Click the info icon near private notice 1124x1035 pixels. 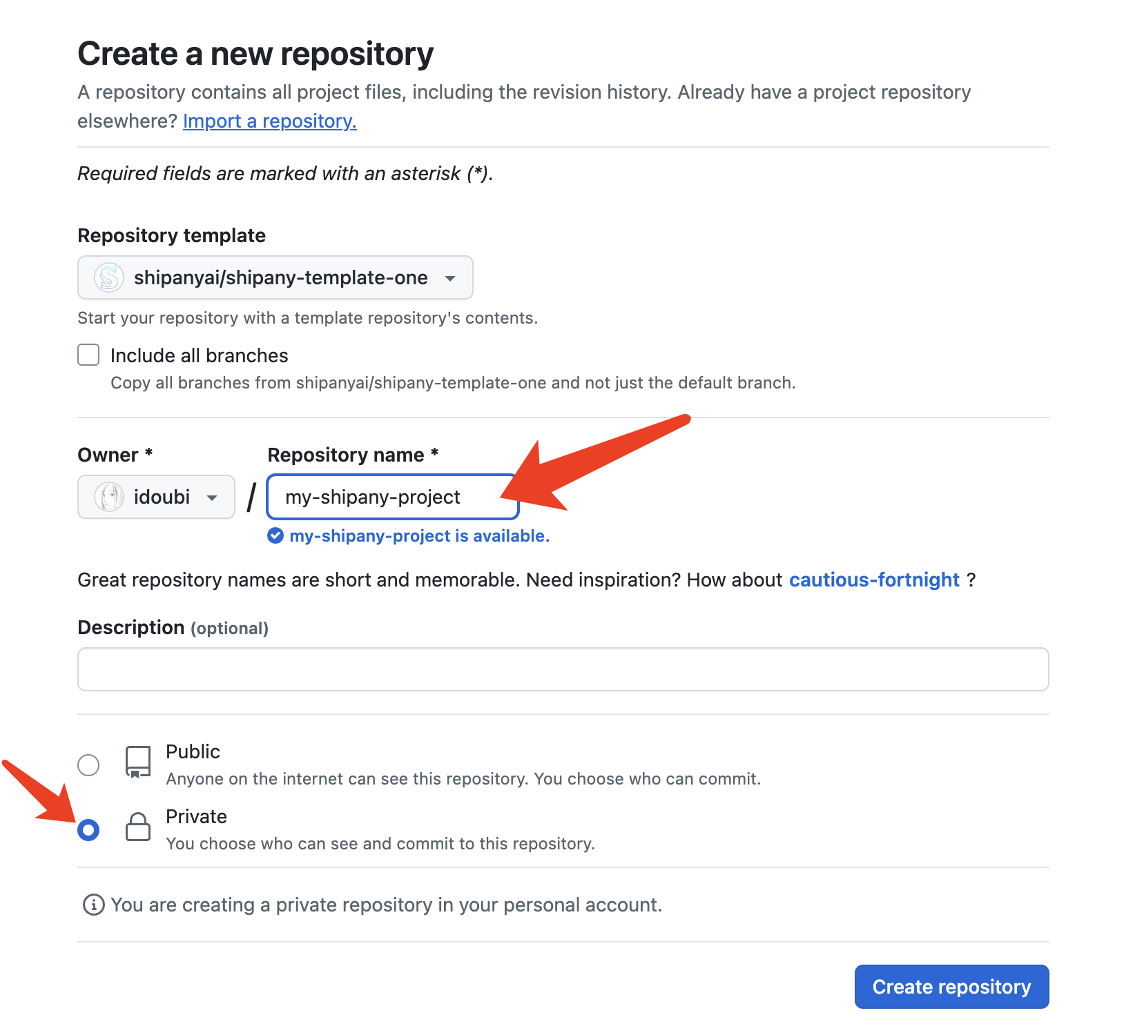93,905
